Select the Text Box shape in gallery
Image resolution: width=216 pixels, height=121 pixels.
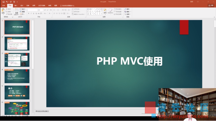coord(88,9)
